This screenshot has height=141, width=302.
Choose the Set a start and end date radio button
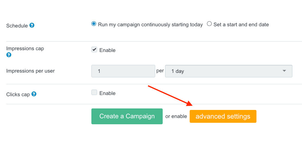pos(209,24)
